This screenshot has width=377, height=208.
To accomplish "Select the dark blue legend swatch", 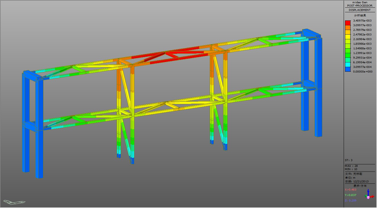I will (x=348, y=69).
